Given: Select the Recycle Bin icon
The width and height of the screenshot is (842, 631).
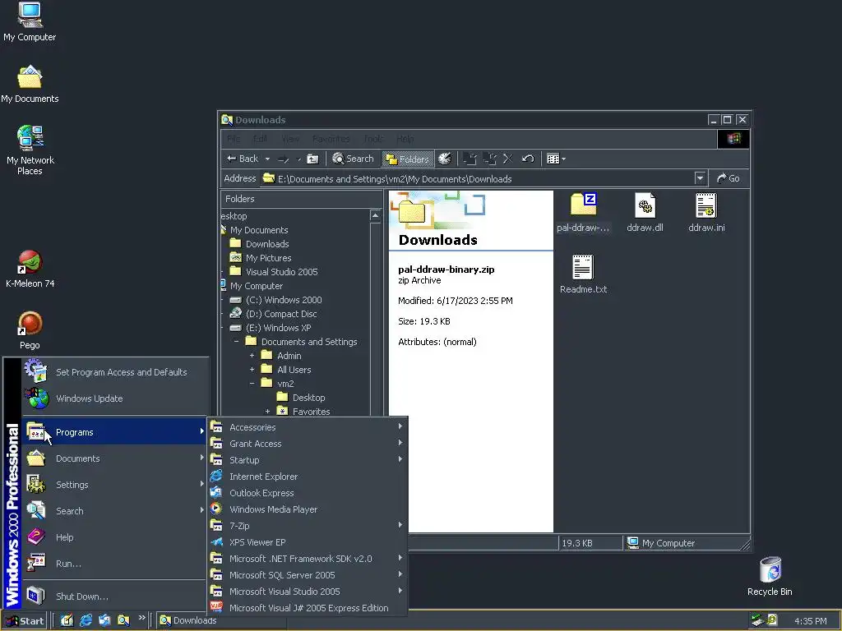Looking at the screenshot, I should coord(770,576).
